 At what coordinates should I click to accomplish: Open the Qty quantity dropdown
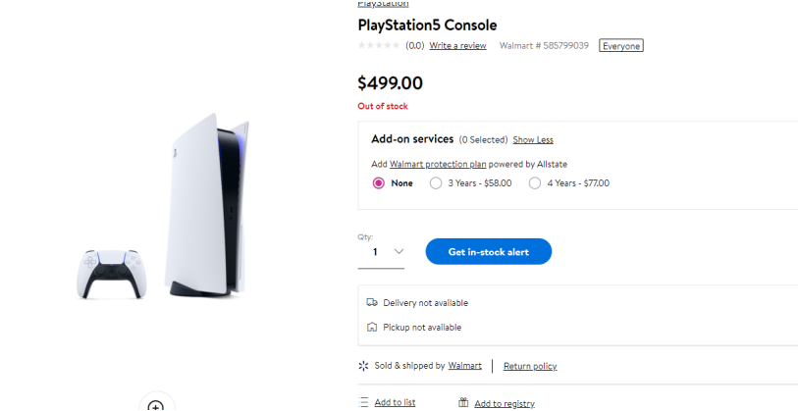(x=381, y=252)
